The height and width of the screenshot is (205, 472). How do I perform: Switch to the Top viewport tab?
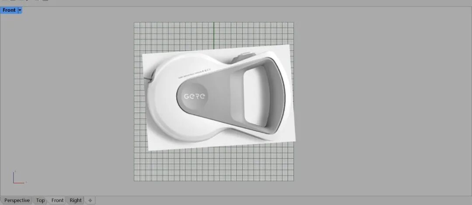pyautogui.click(x=40, y=200)
